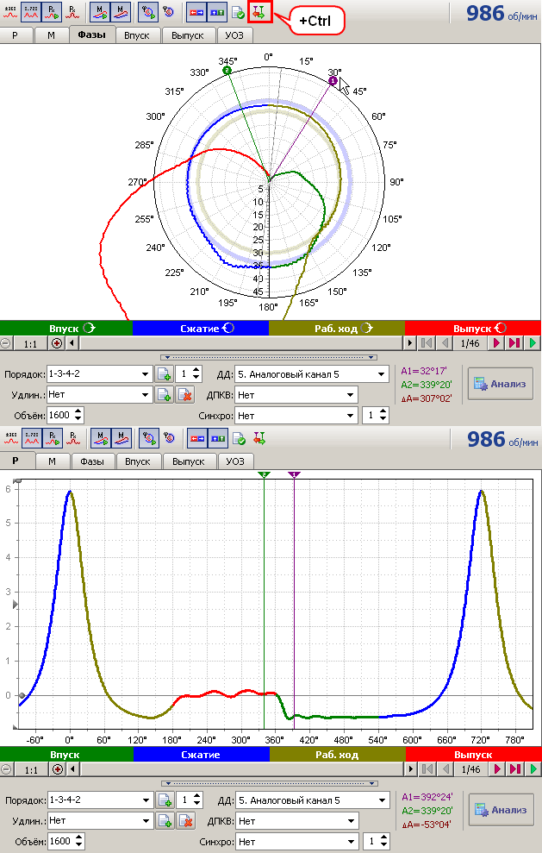Click the document checkmark icon in upper toolbar
The image size is (542, 853).
[238, 12]
